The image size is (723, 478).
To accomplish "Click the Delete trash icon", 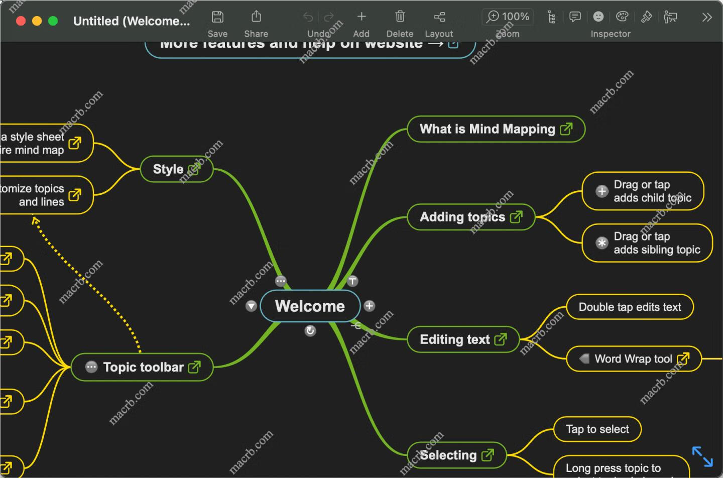I will (400, 17).
